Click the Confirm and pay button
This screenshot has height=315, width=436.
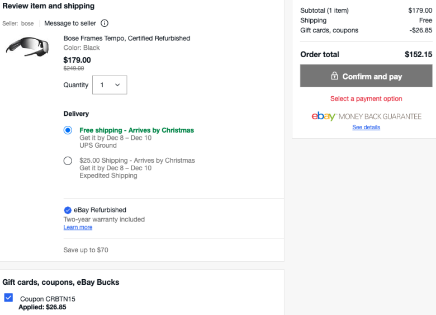[x=366, y=76]
